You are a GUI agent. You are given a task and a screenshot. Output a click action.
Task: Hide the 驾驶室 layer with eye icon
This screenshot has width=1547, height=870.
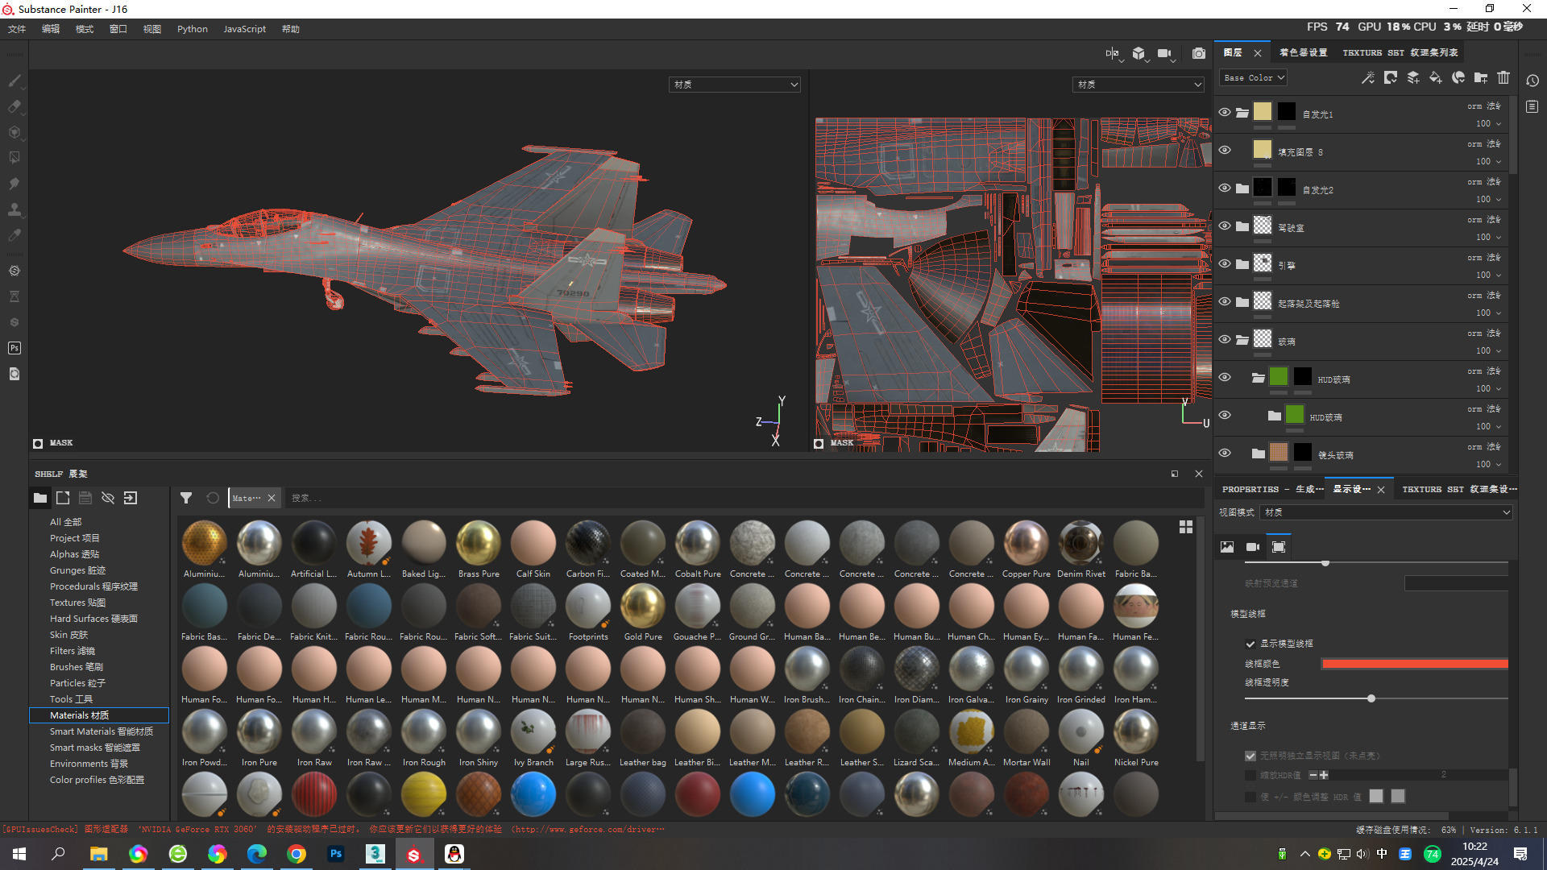pyautogui.click(x=1225, y=226)
